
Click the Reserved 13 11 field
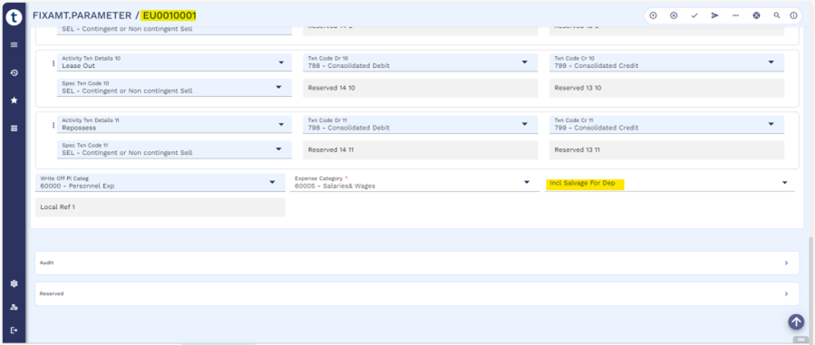666,150
